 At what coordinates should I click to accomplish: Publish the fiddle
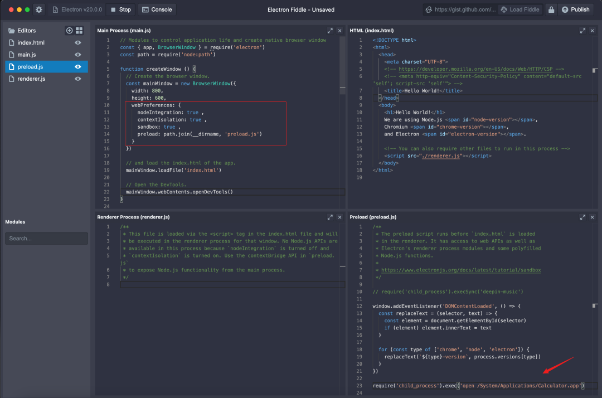pyautogui.click(x=575, y=9)
